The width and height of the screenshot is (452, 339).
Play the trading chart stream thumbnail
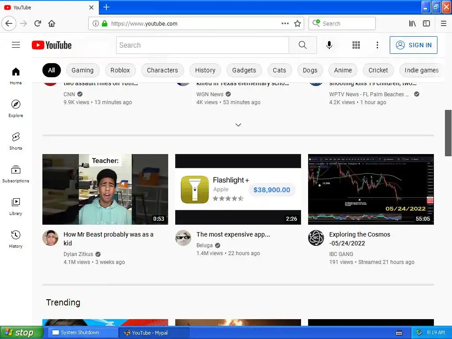[x=371, y=189]
